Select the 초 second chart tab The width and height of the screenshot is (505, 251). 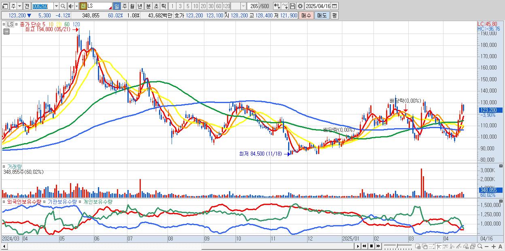(x=156, y=6)
